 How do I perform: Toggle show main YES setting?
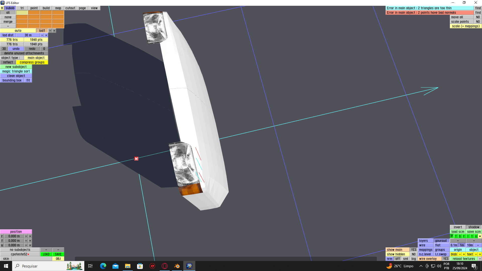click(x=413, y=250)
